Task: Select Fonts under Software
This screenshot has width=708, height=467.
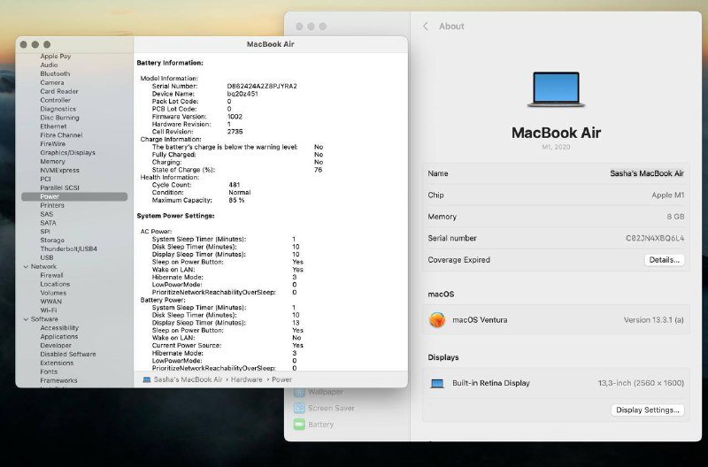Action: point(49,371)
